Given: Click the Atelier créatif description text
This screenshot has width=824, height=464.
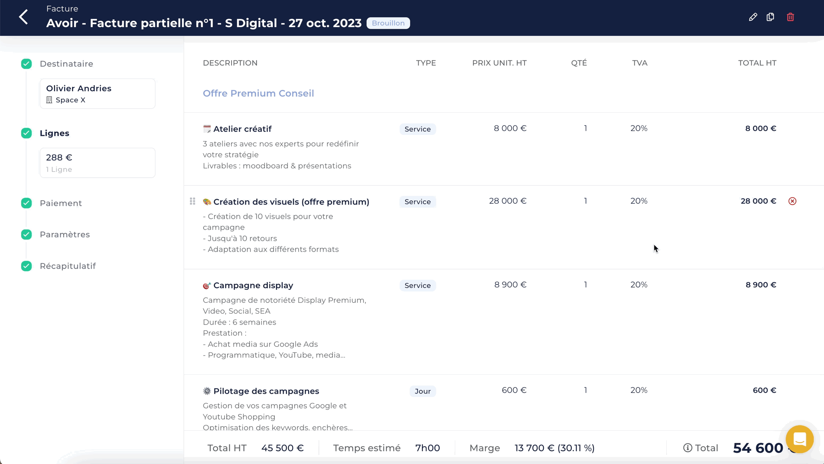Looking at the screenshot, I should [x=281, y=155].
